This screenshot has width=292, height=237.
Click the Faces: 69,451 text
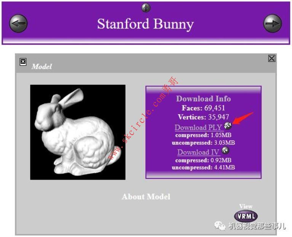pyautogui.click(x=203, y=108)
